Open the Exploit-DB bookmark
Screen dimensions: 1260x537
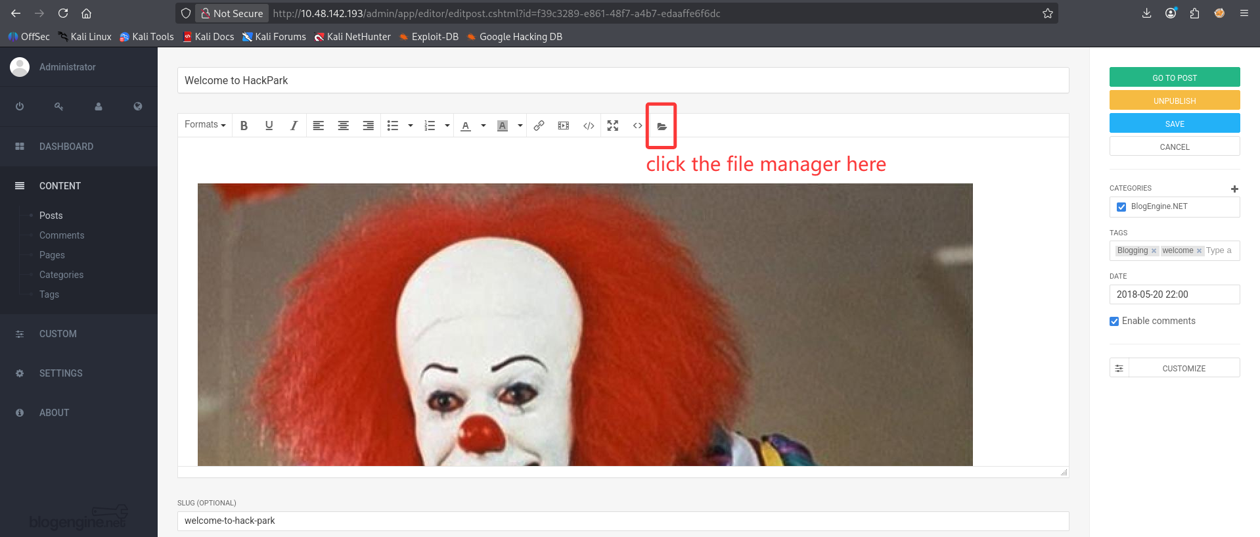coord(429,37)
